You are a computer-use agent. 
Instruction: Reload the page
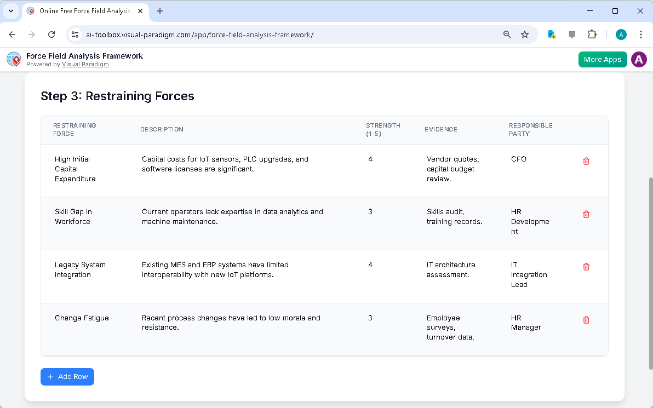click(x=51, y=34)
